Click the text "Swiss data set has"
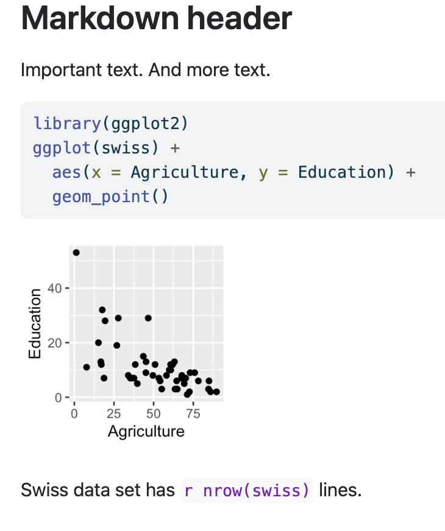The image size is (445, 531). pos(98,490)
